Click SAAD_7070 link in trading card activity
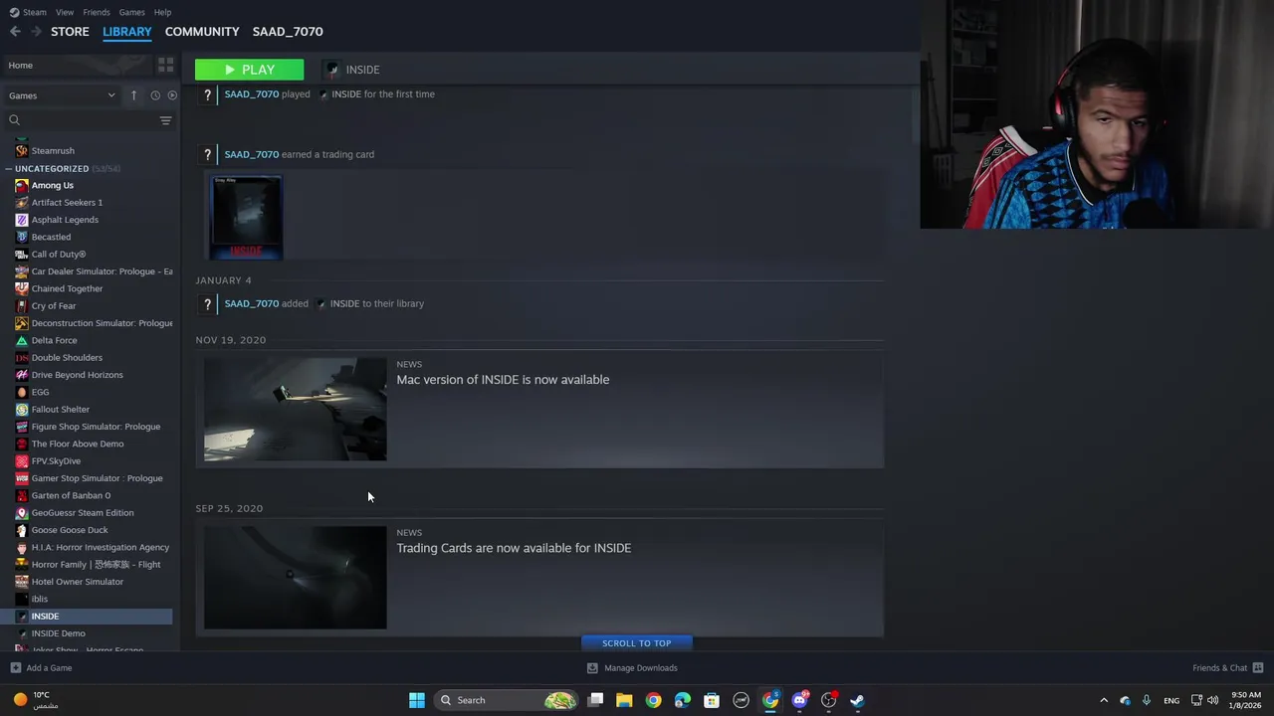Viewport: 1274px width, 716px height. coord(251,154)
